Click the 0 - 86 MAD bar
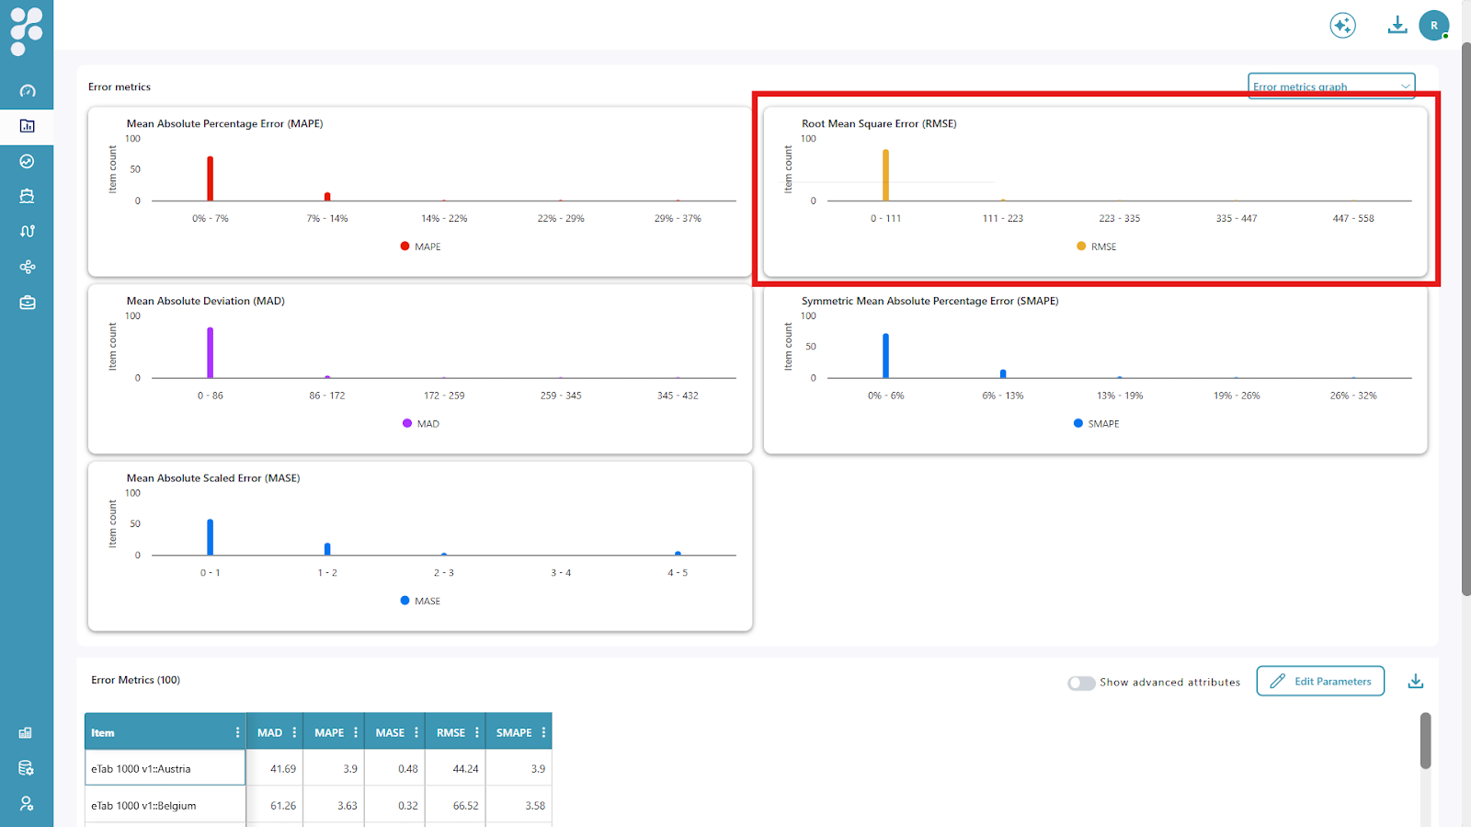Viewport: 1471px width, 827px height. pos(210,352)
